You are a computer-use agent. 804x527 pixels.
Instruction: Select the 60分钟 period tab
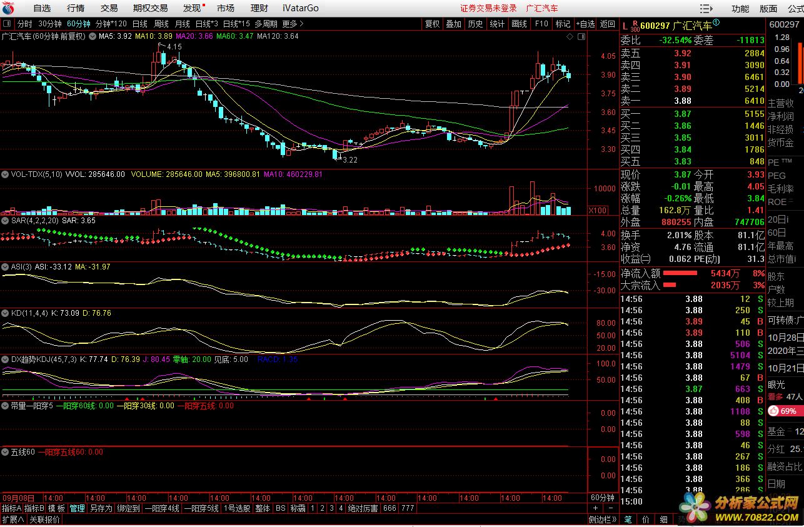tap(79, 24)
